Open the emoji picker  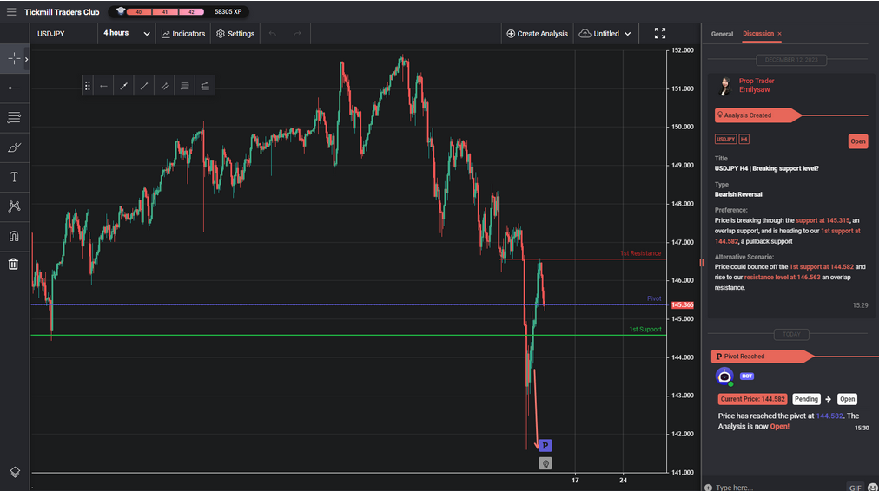[x=872, y=488]
